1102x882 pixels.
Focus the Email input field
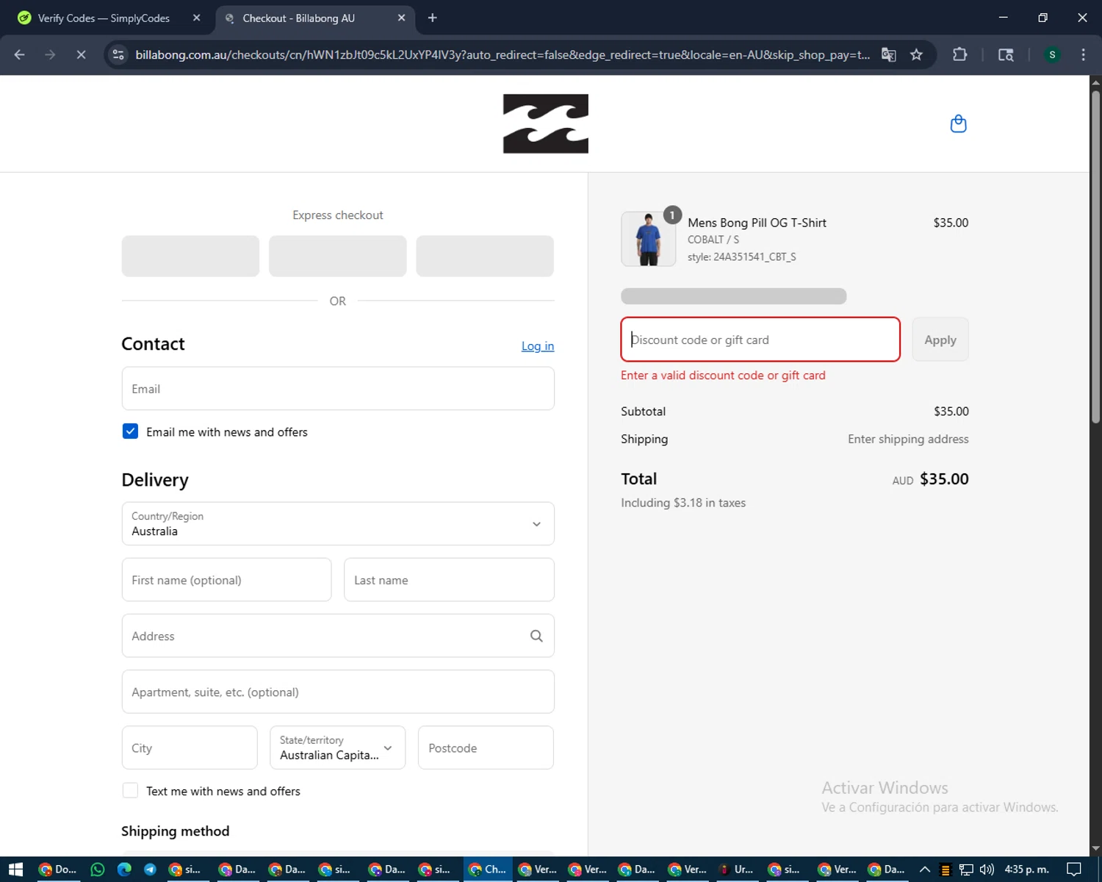tap(338, 389)
